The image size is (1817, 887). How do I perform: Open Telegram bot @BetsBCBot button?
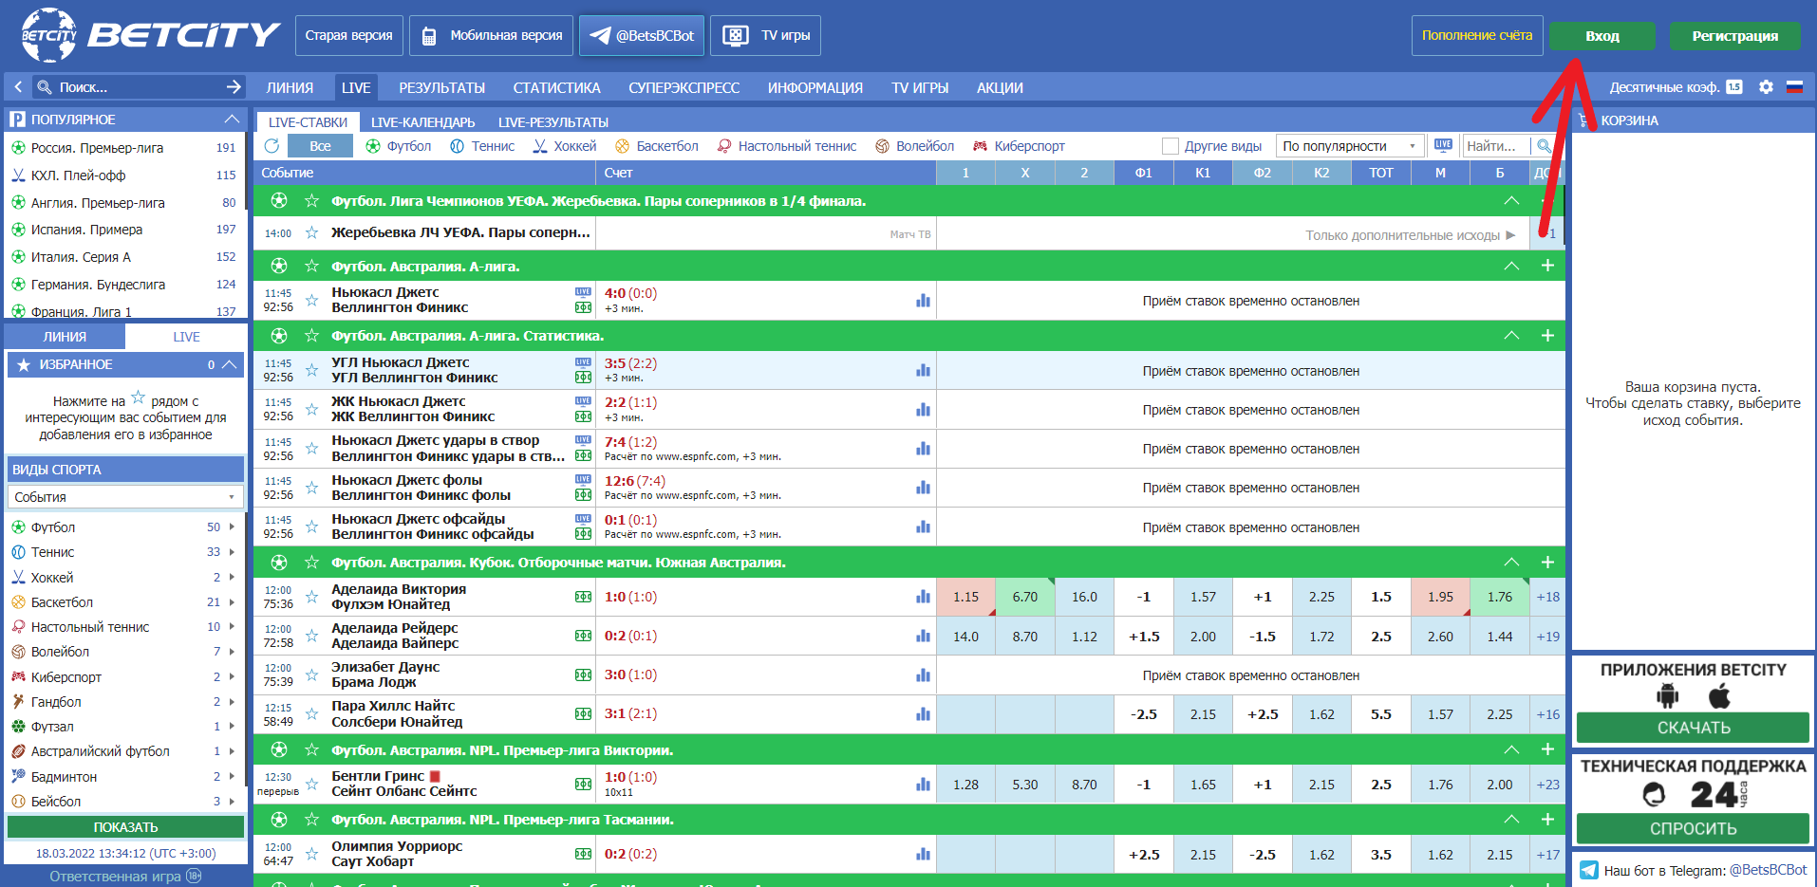(642, 35)
